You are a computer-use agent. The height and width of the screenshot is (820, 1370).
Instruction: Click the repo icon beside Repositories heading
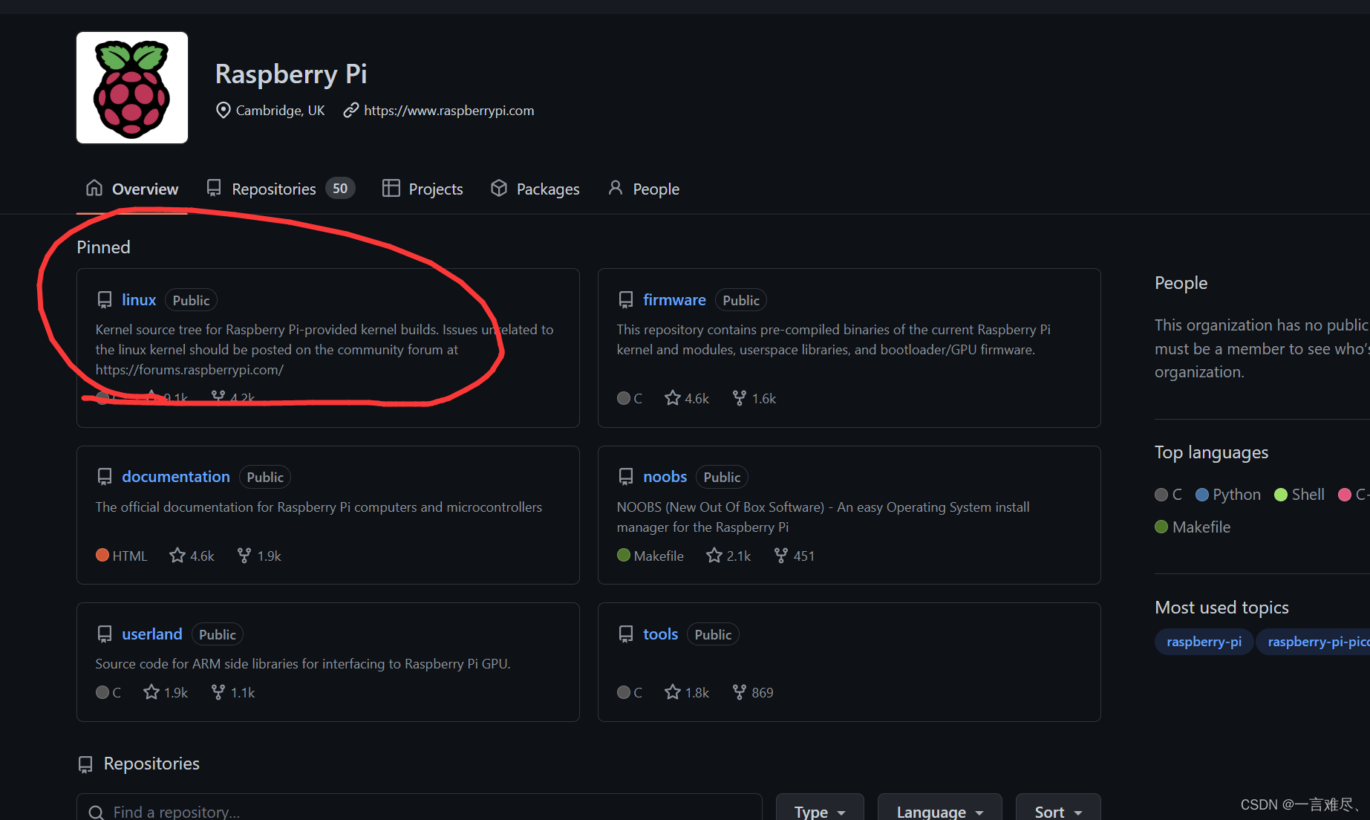[x=85, y=764]
